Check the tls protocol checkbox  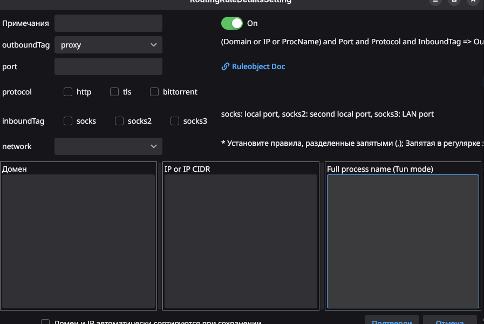point(114,92)
